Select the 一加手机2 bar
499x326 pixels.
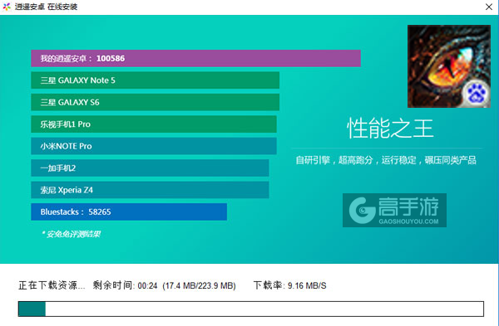point(150,168)
